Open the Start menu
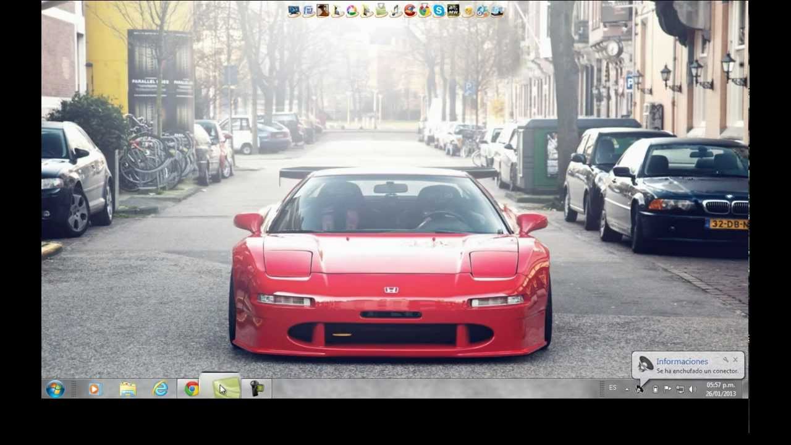The image size is (791, 445). (x=56, y=389)
